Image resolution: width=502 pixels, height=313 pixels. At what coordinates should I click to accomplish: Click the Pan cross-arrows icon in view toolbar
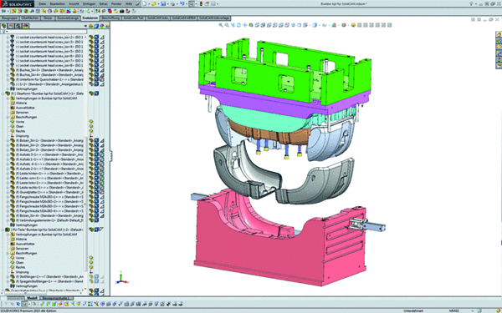245,25
